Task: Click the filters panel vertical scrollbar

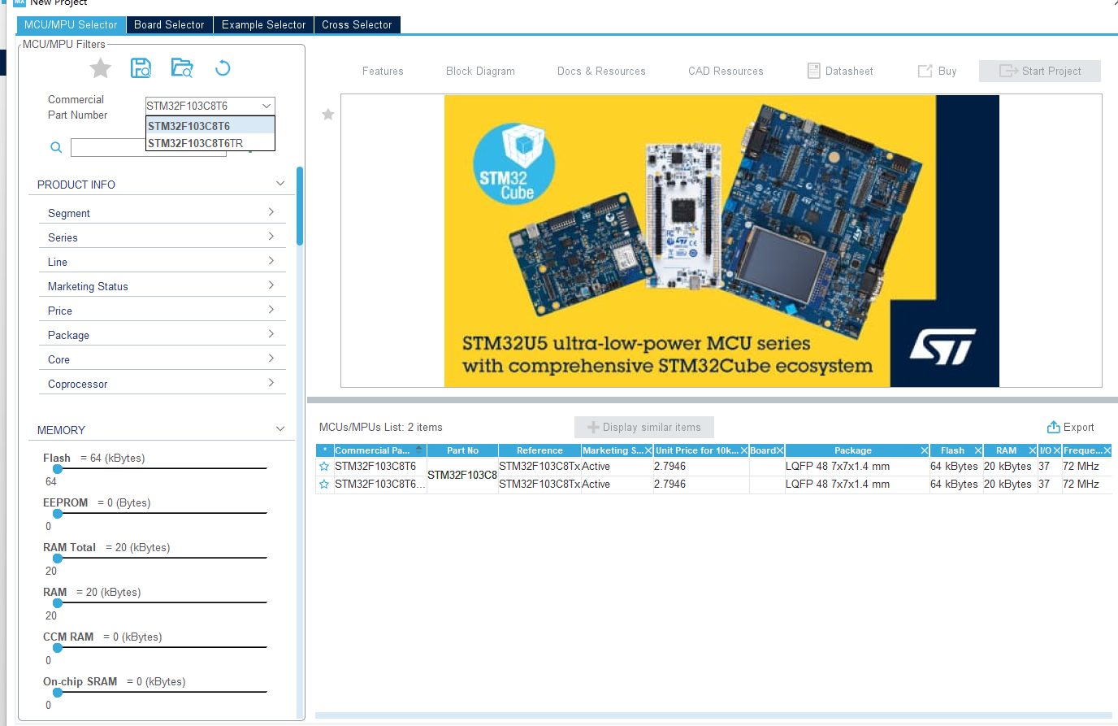Action: pyautogui.click(x=300, y=206)
